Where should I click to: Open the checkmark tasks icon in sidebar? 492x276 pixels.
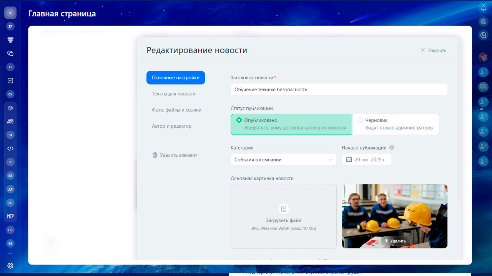coord(10,80)
